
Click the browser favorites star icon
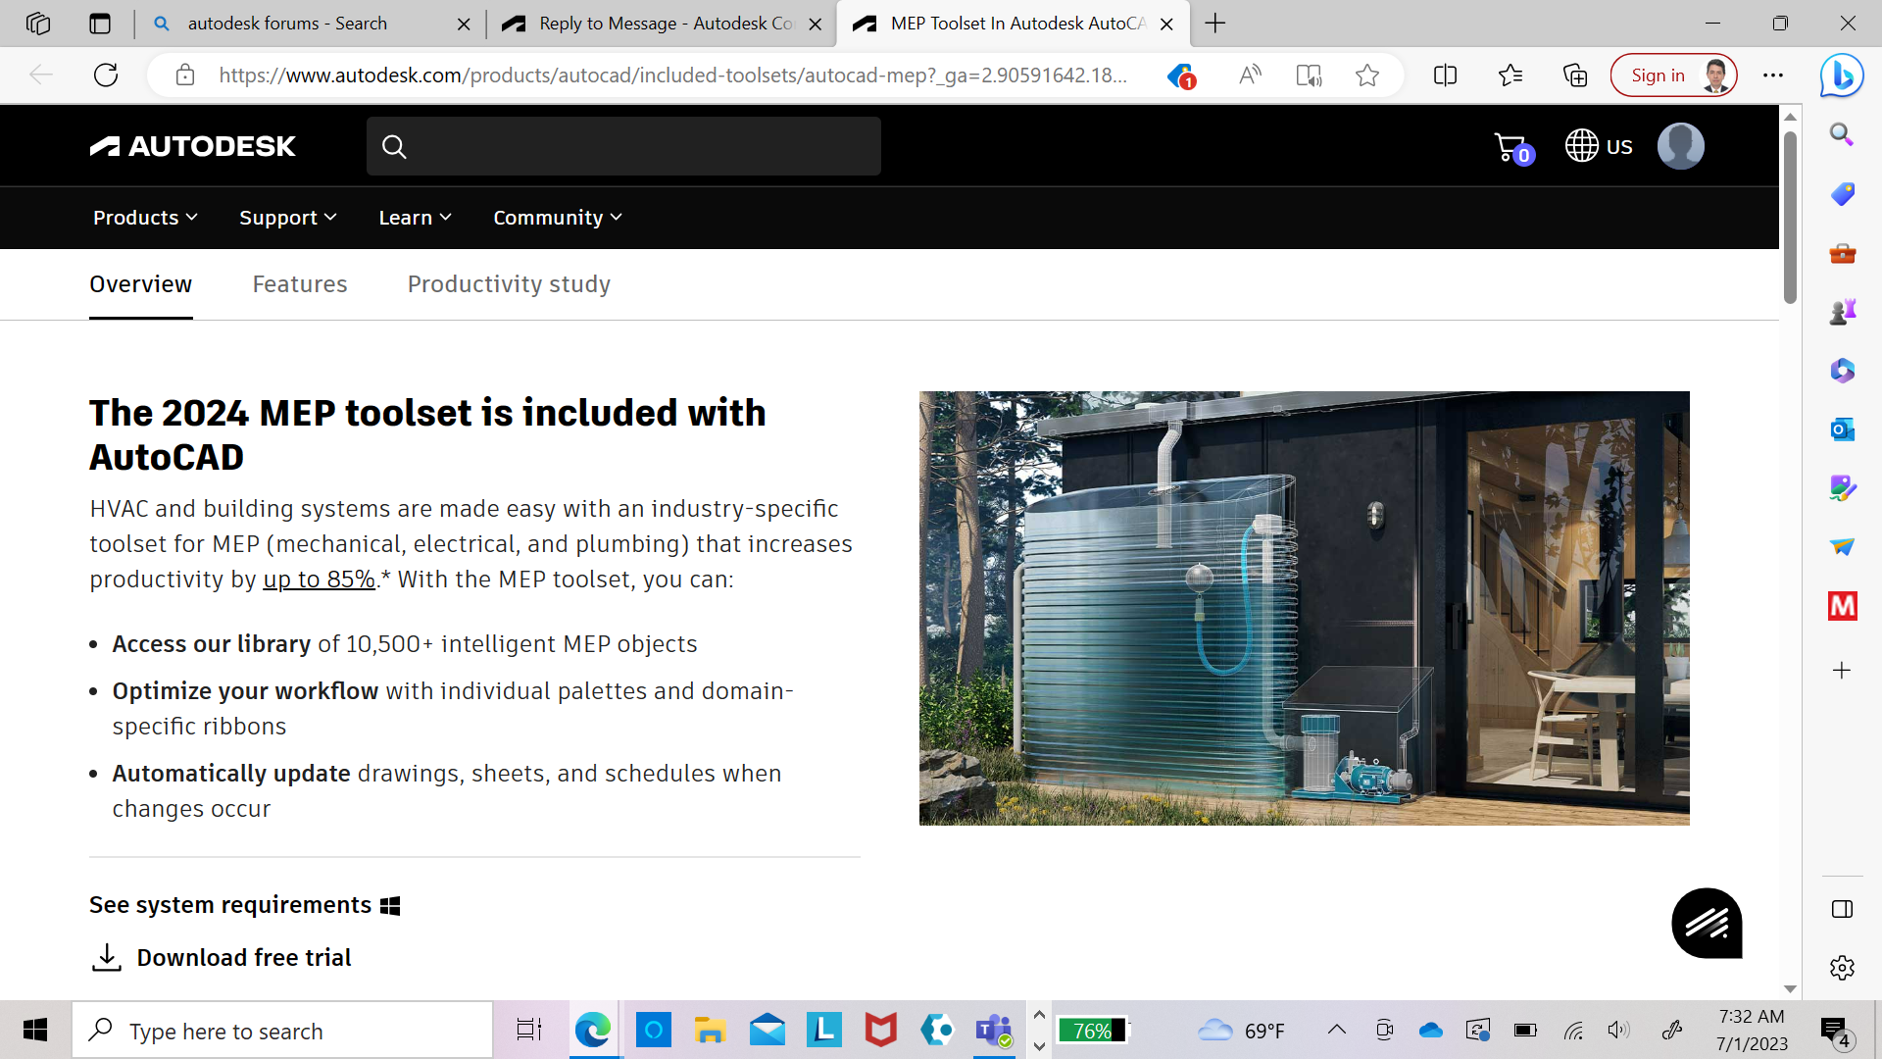tap(1366, 74)
